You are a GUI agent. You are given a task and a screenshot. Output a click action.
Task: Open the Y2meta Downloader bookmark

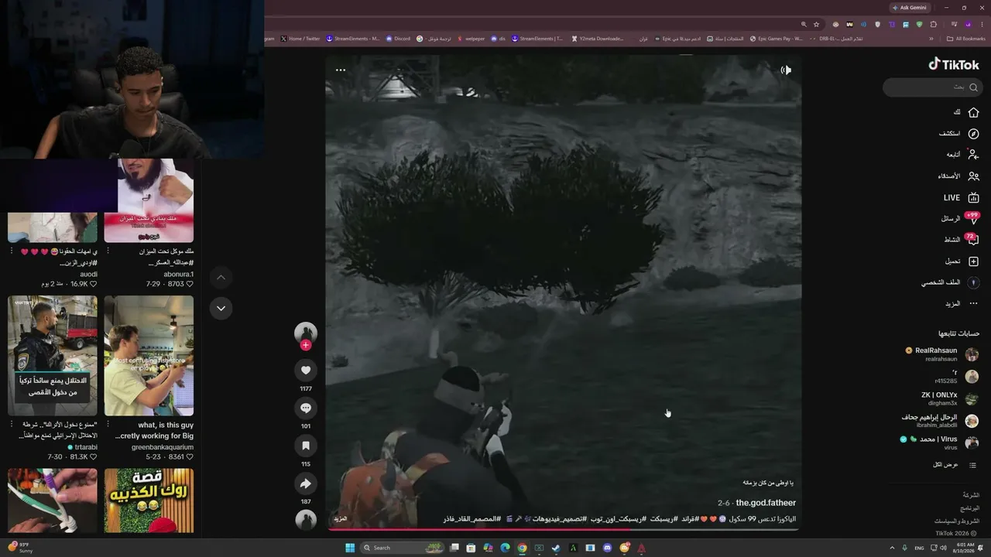pyautogui.click(x=597, y=39)
